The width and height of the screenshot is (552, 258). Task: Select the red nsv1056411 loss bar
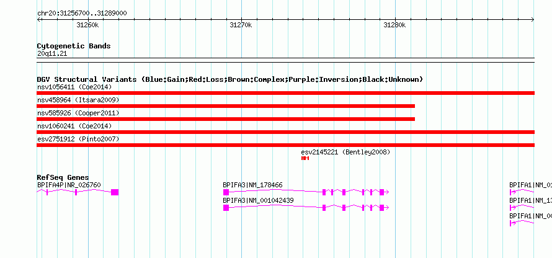pos(285,93)
